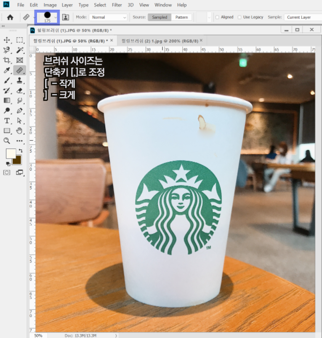This screenshot has width=322, height=338.
Task: Close the (1).JPG @ 50% tab
Action: coord(112,40)
